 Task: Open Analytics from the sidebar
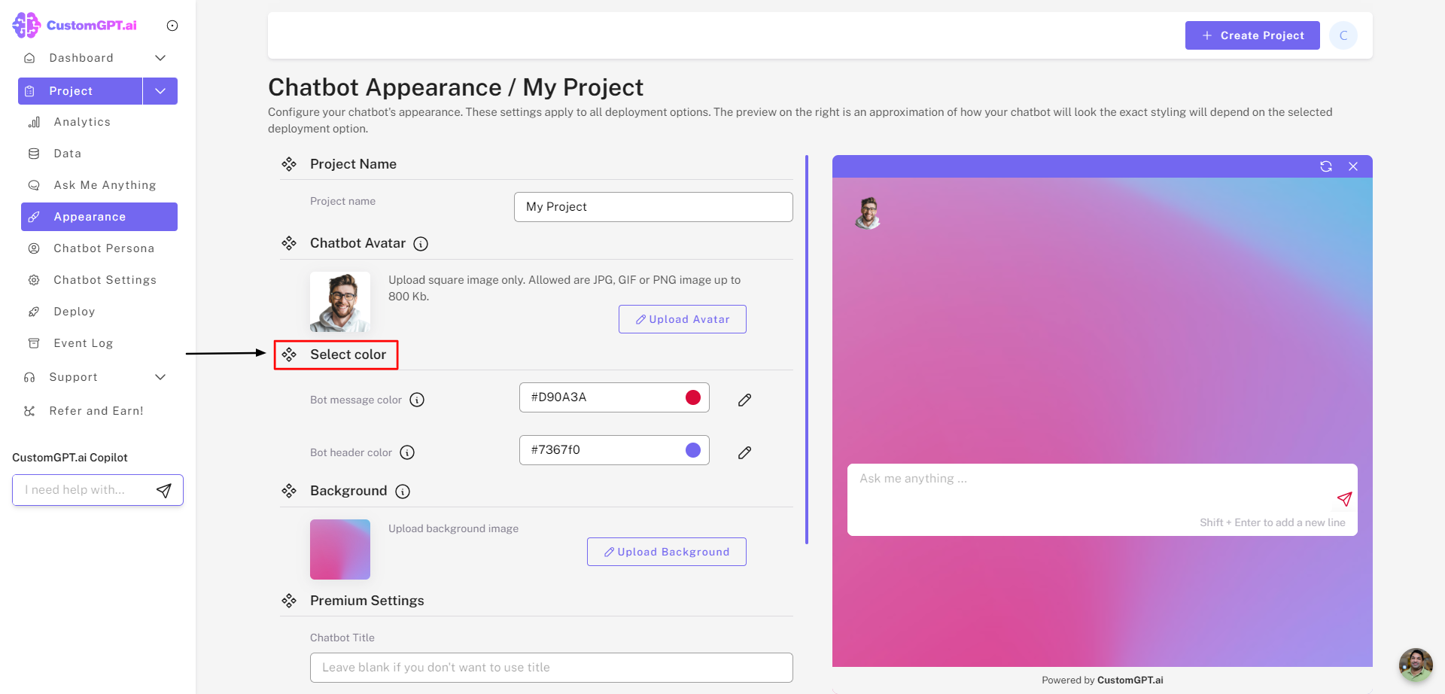82,122
